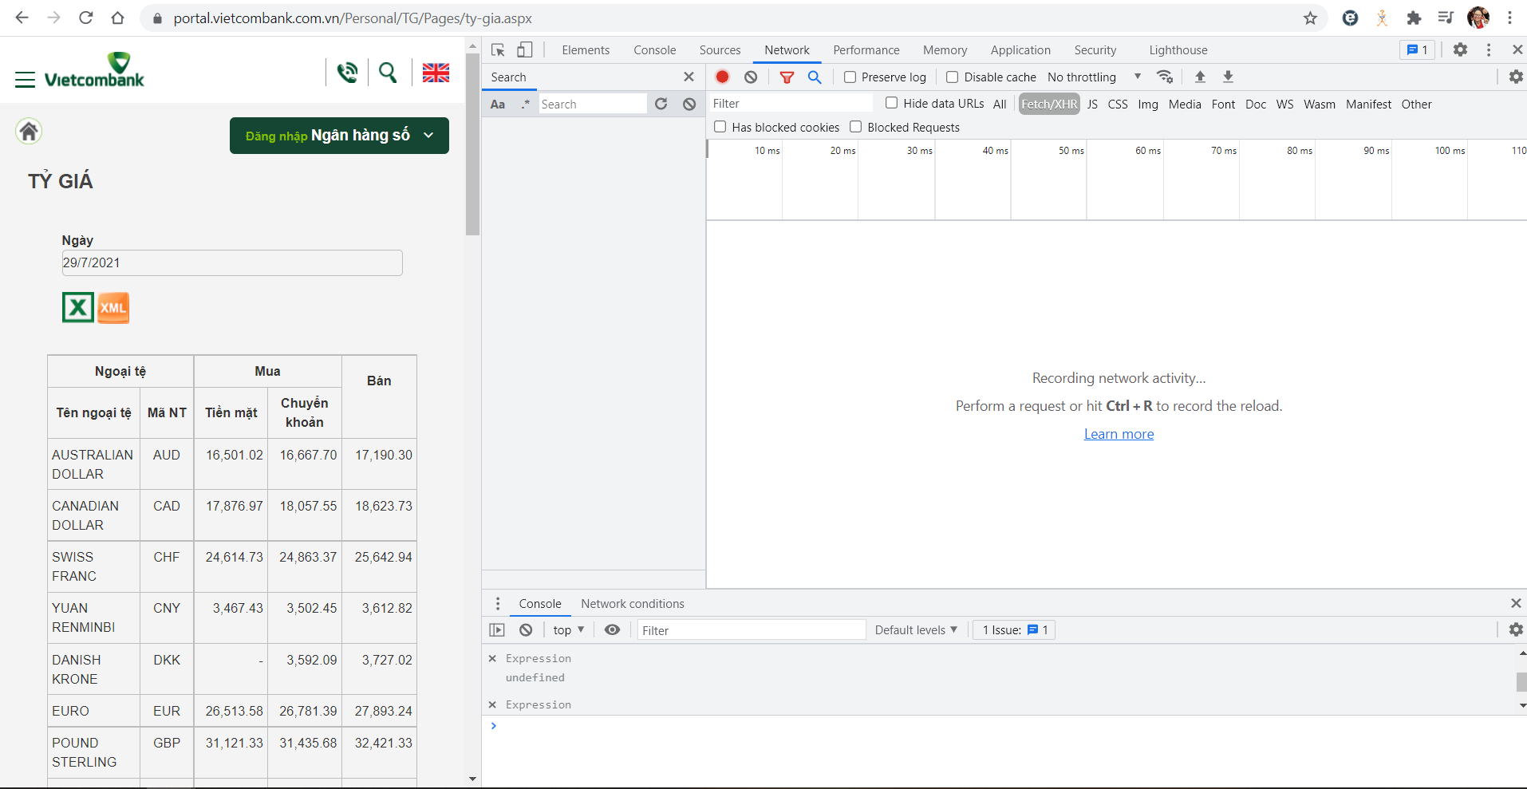Enable the Preserve log checkbox
1527x789 pixels.
850,77
